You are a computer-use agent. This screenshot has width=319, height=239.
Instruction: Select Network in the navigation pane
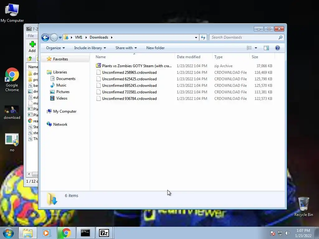coord(60,124)
